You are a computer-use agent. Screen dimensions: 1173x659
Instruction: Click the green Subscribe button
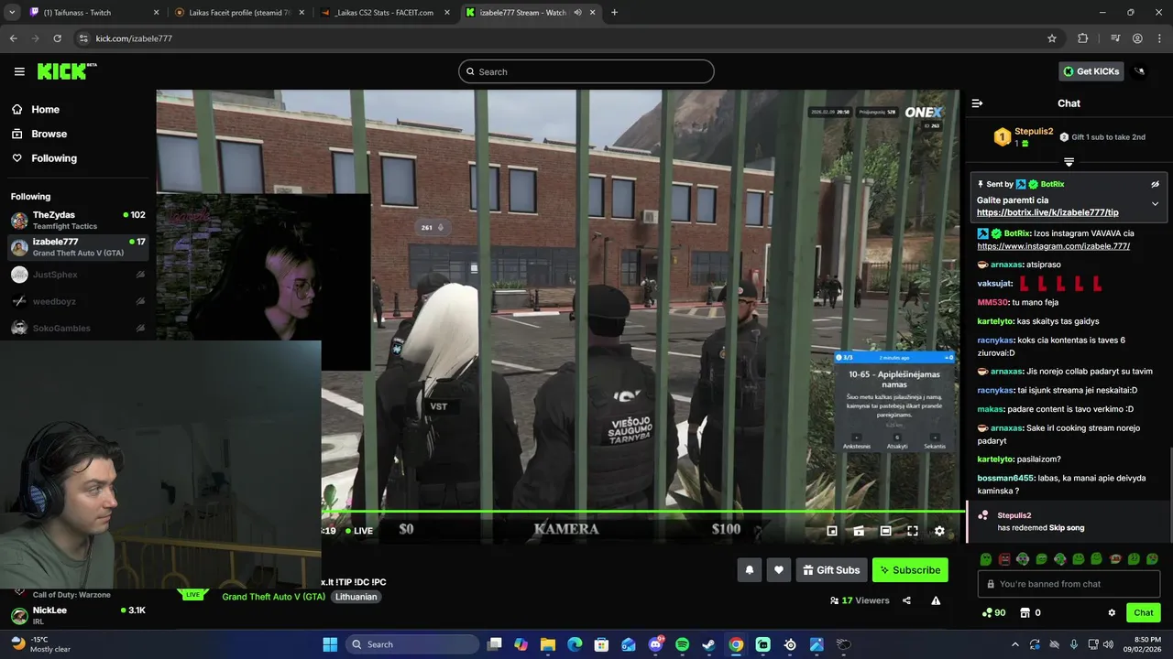(910, 570)
